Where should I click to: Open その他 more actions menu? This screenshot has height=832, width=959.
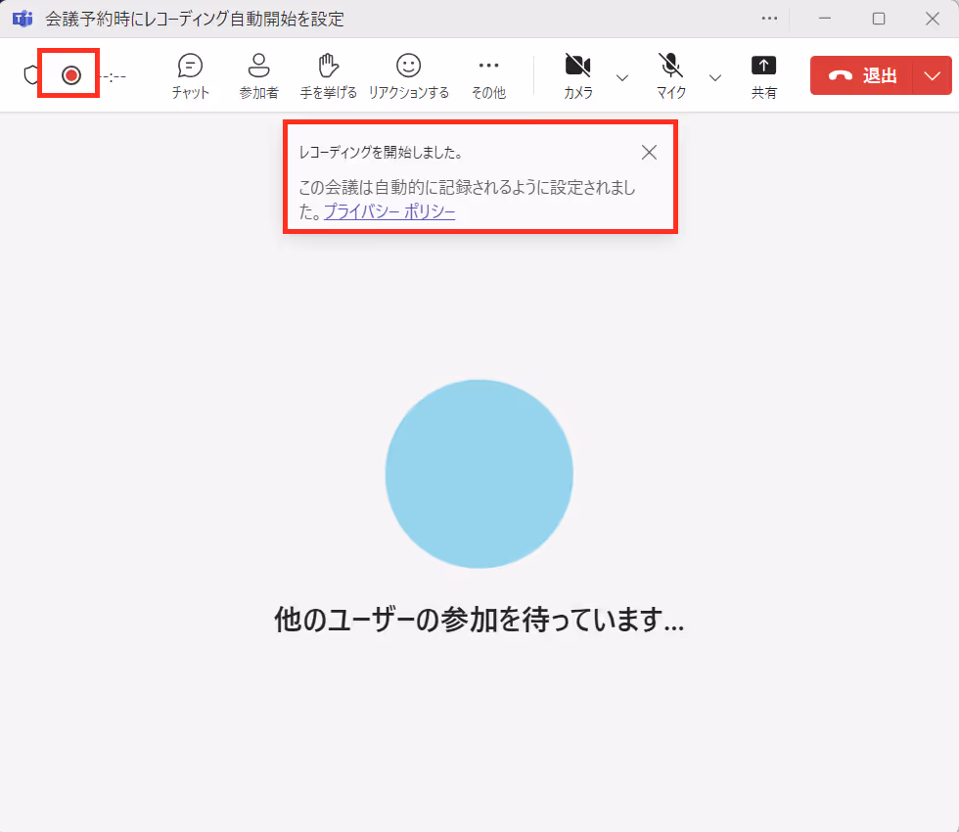point(488,76)
